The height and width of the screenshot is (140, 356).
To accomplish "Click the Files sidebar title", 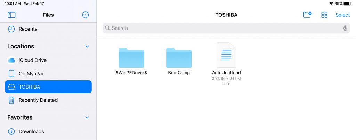I will tap(48, 15).
